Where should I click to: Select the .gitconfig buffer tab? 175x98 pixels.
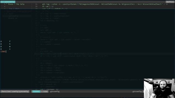point(8,2)
